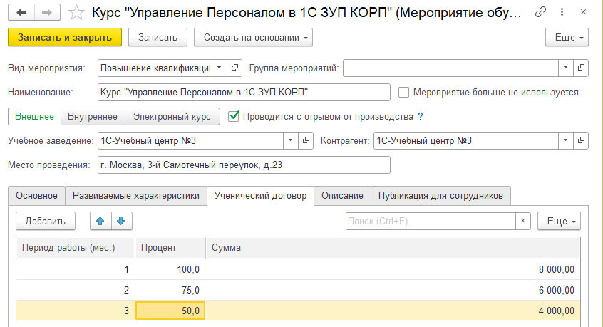Open the Вид мероприятия item form icon
The image size is (603, 327).
[x=234, y=68]
